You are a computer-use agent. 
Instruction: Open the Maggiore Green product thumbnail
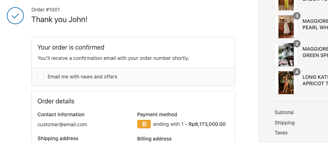pyautogui.click(x=286, y=55)
